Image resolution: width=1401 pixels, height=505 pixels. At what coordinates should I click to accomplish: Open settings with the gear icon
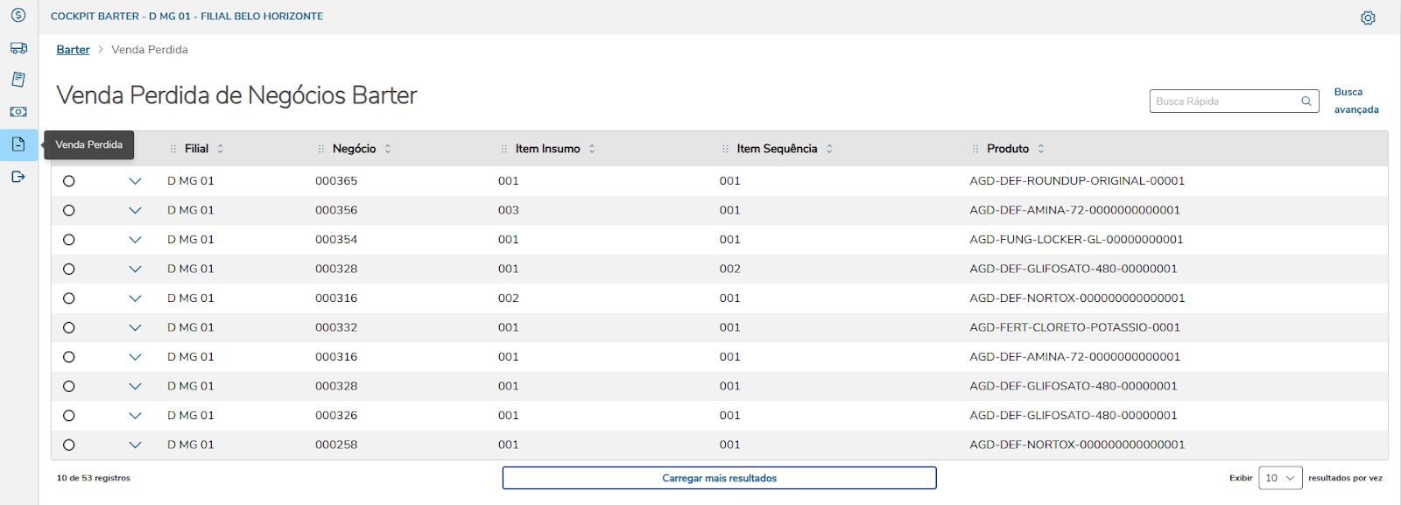pos(1368,18)
